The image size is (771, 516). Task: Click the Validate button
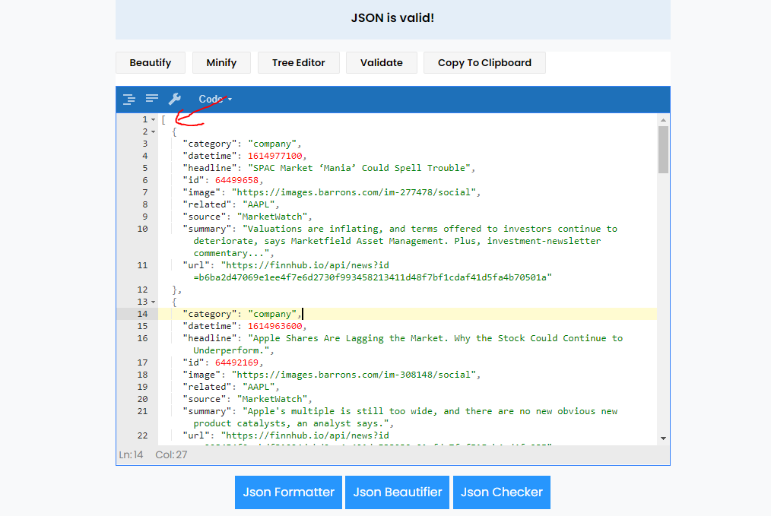[x=382, y=63]
